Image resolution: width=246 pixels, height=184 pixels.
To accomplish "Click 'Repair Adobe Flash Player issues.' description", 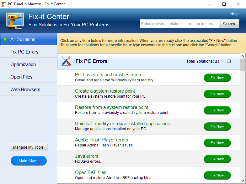I will pos(104,145).
